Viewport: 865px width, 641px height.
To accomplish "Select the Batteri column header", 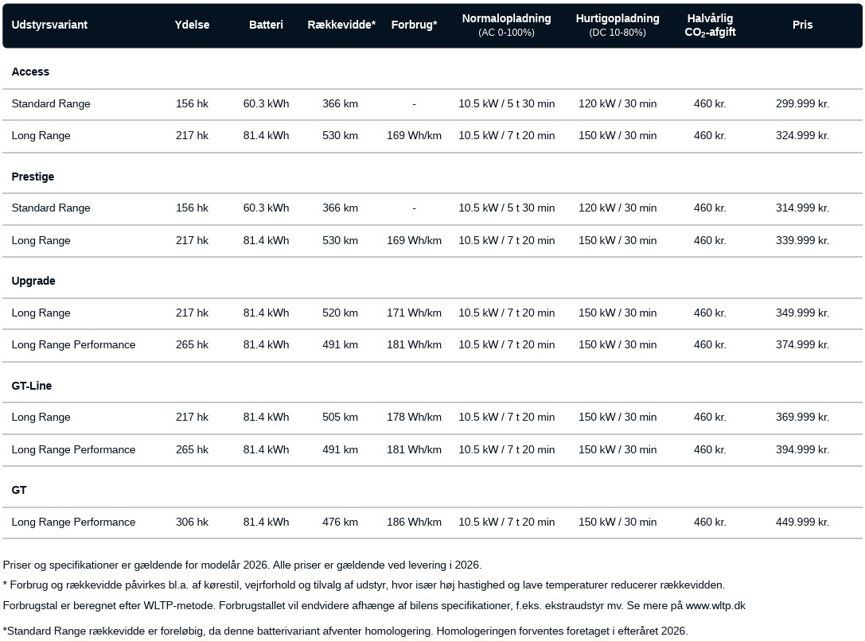I will click(266, 25).
